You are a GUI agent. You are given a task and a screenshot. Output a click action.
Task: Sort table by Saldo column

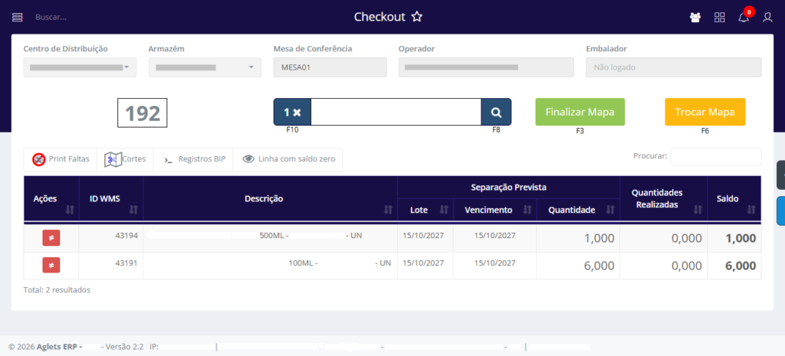pos(733,199)
